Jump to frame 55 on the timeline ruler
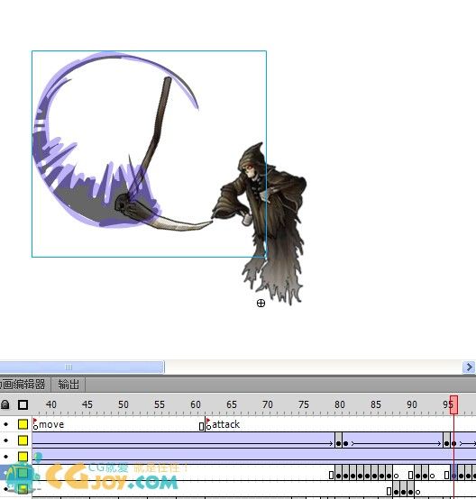This screenshot has width=476, height=499. tap(160, 404)
